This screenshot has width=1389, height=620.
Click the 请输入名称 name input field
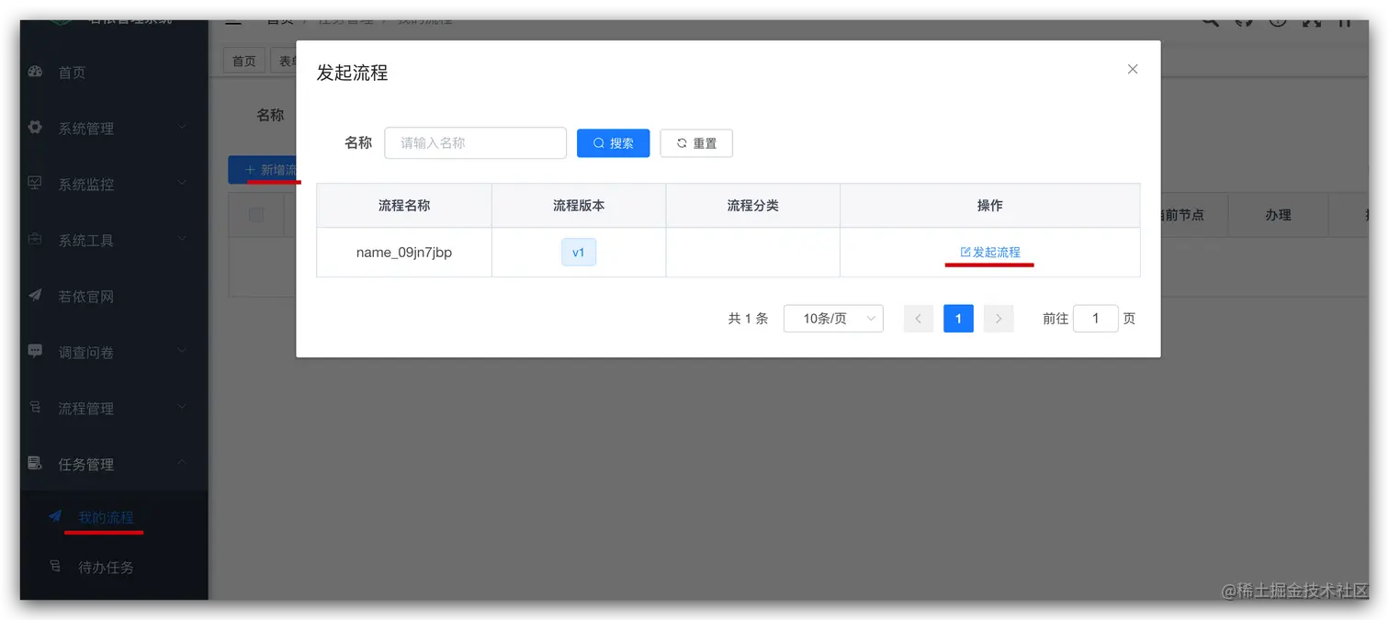click(x=475, y=142)
